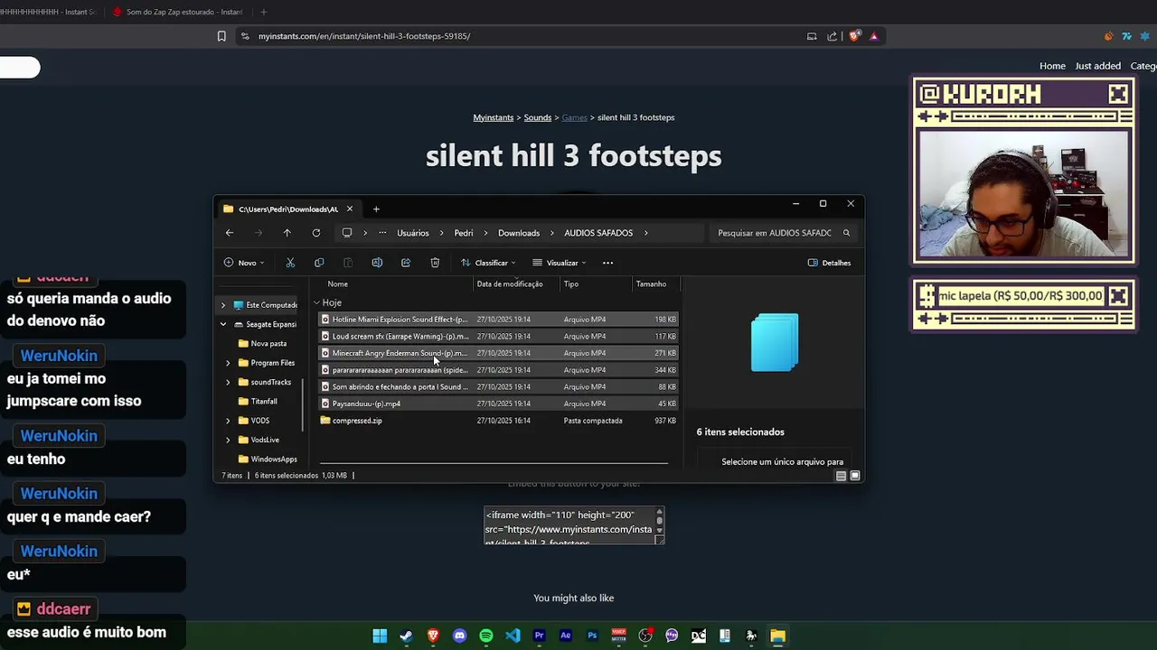Cut the selected files
The height and width of the screenshot is (650, 1157).
click(x=290, y=263)
